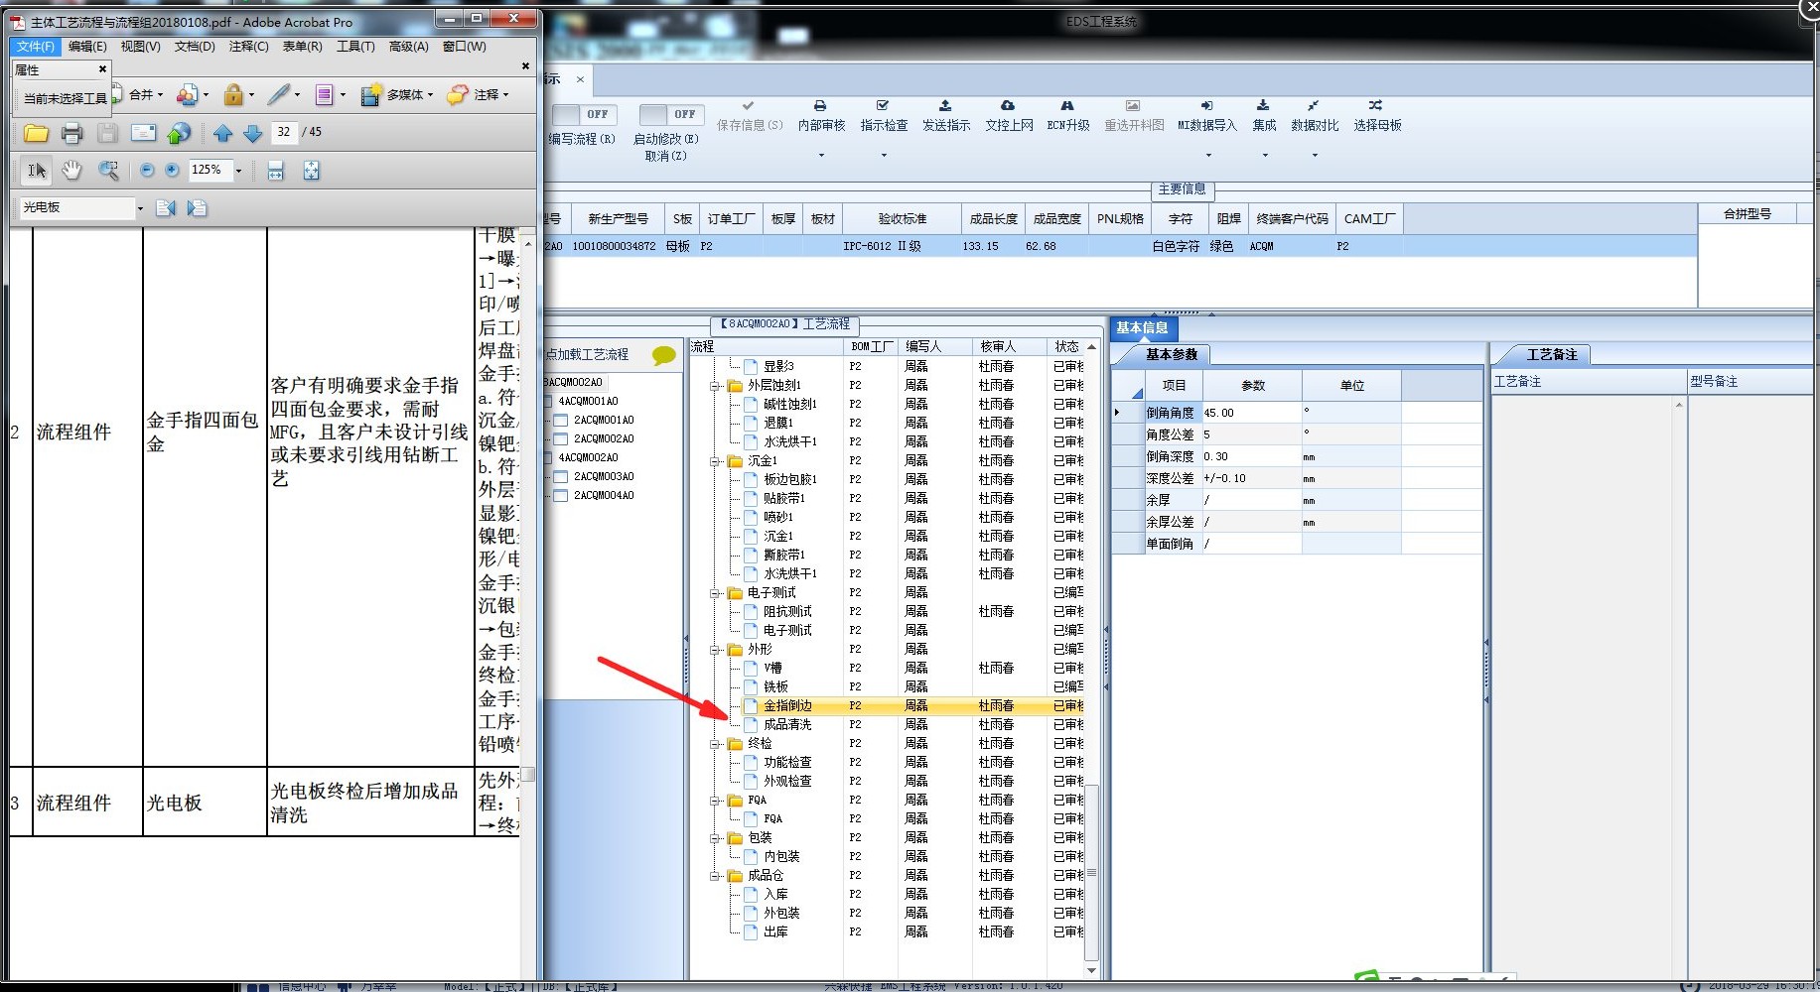The width and height of the screenshot is (1820, 992).
Task: Go to next PDF page with down arrow
Action: 253,133
